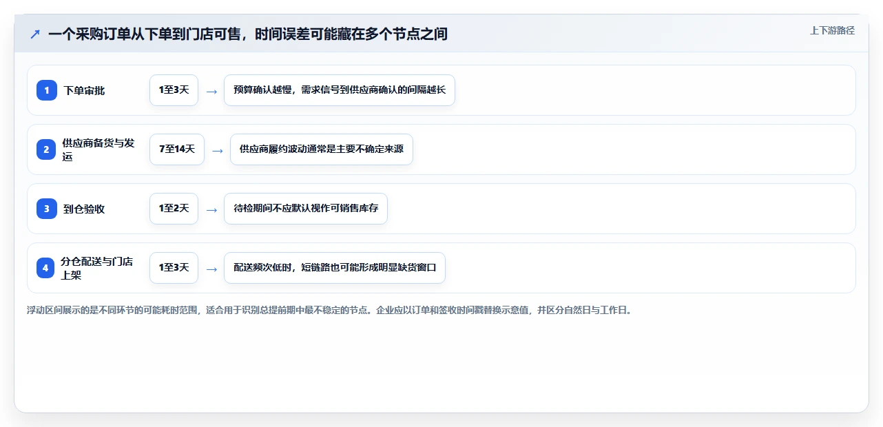
Task: Select the 到仓验收 step label
Action: pos(84,209)
